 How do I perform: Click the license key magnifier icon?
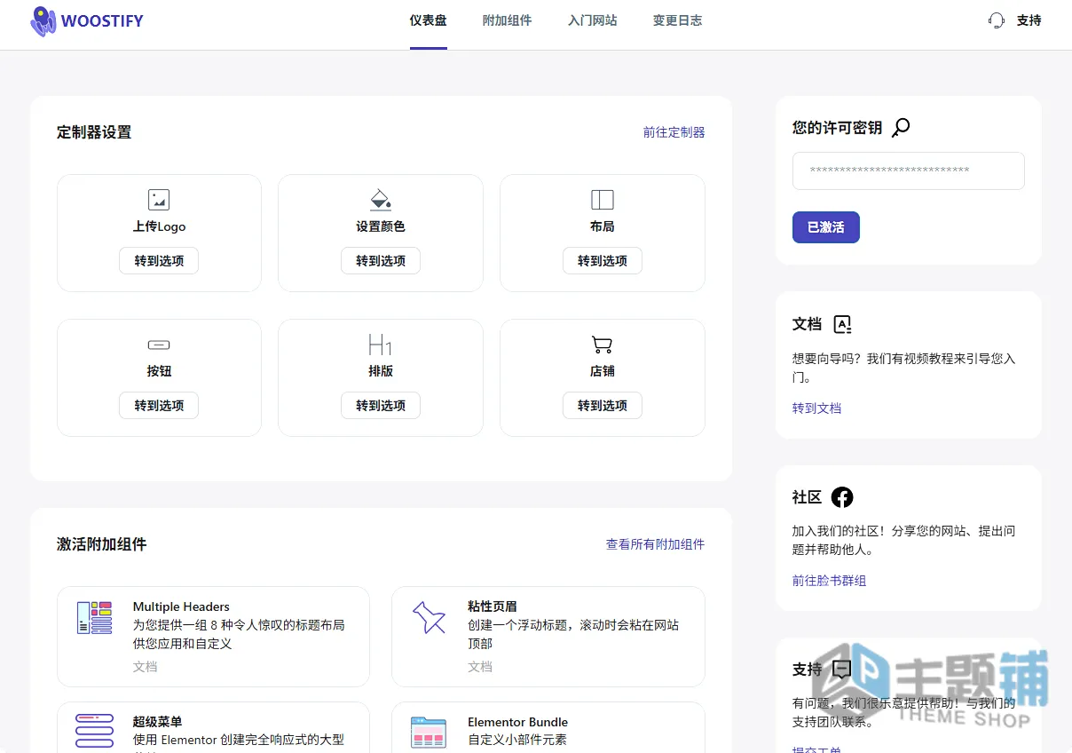(x=901, y=128)
